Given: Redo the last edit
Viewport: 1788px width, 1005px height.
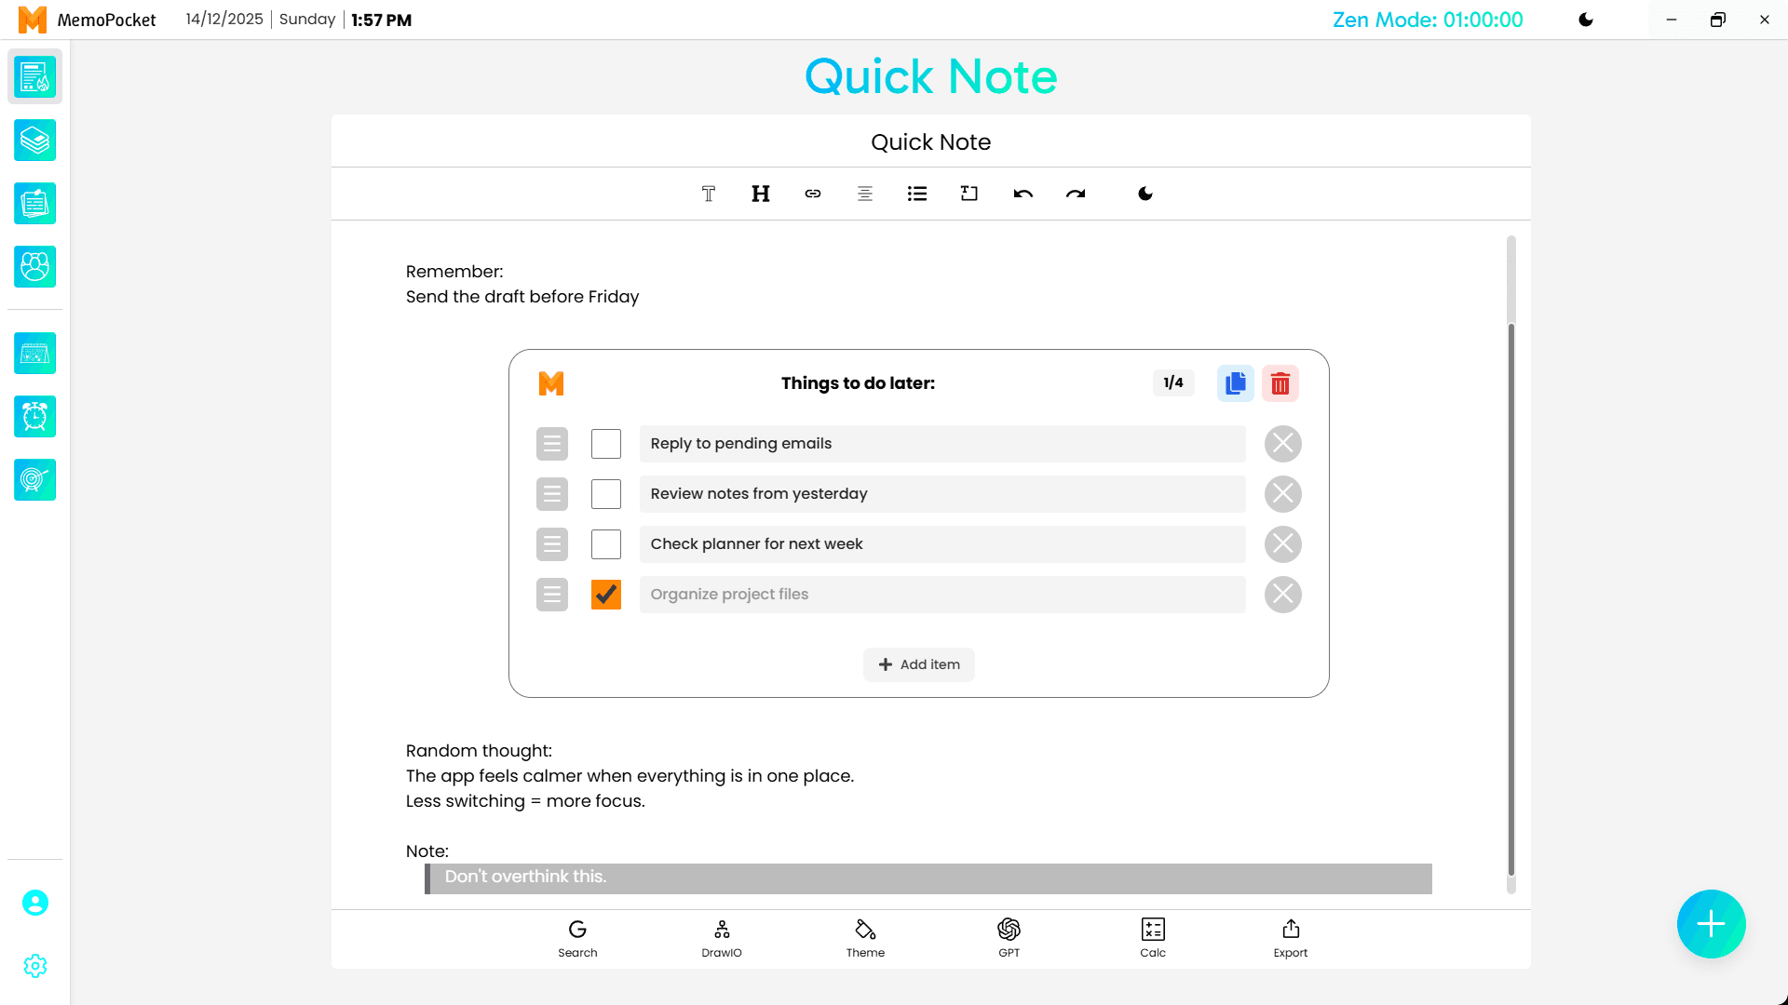Looking at the screenshot, I should point(1076,194).
